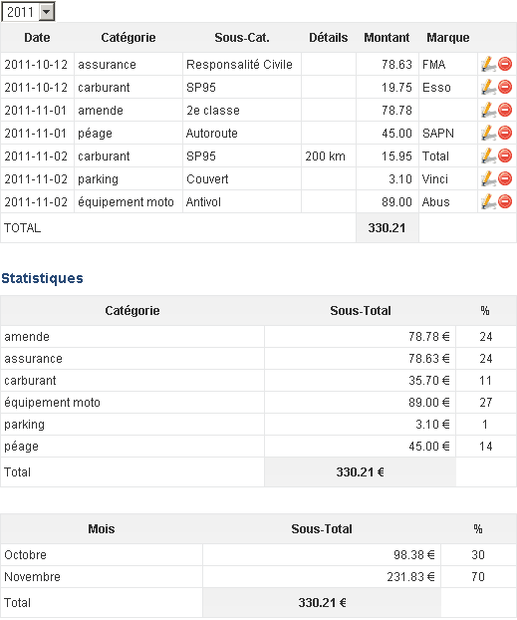Click the Montant column header
The width and height of the screenshot is (517, 620).
click(x=387, y=38)
